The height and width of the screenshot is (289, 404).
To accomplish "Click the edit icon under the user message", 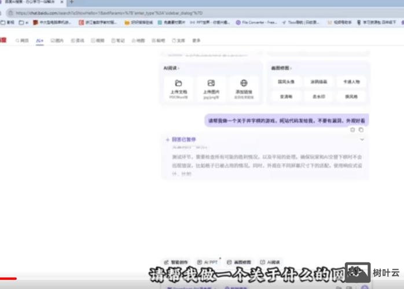I will point(352,129).
